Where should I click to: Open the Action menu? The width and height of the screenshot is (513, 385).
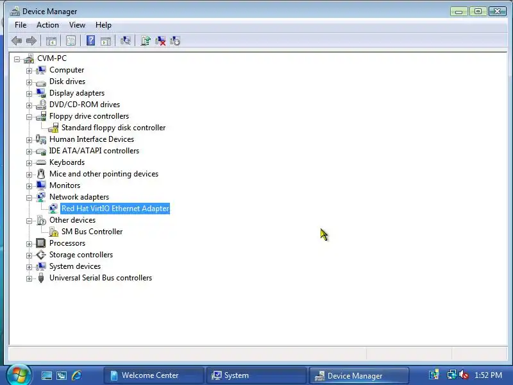47,25
